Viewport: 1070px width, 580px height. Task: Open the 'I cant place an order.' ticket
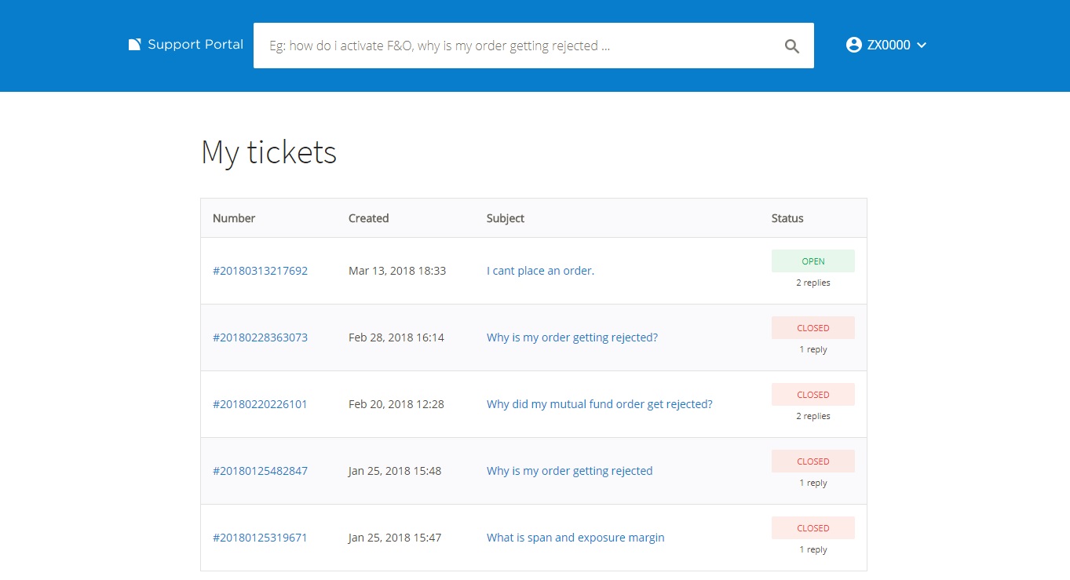pyautogui.click(x=540, y=271)
